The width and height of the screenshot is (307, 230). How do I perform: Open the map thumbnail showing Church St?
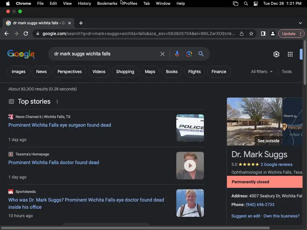(293, 122)
